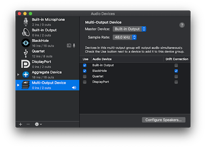Viewport: 206px width, 148px height.
Task: Add a new device with the plus button
Action: [x=21, y=124]
